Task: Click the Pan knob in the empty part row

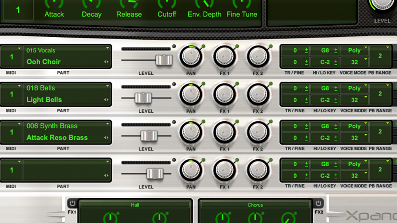Action: [191, 170]
